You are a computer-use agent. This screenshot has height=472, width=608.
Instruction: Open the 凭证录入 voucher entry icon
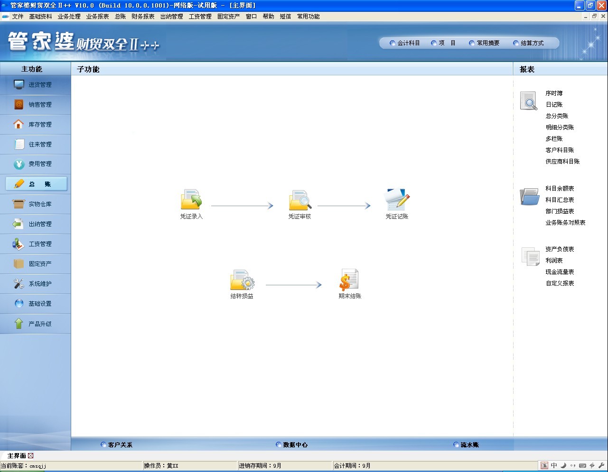191,200
